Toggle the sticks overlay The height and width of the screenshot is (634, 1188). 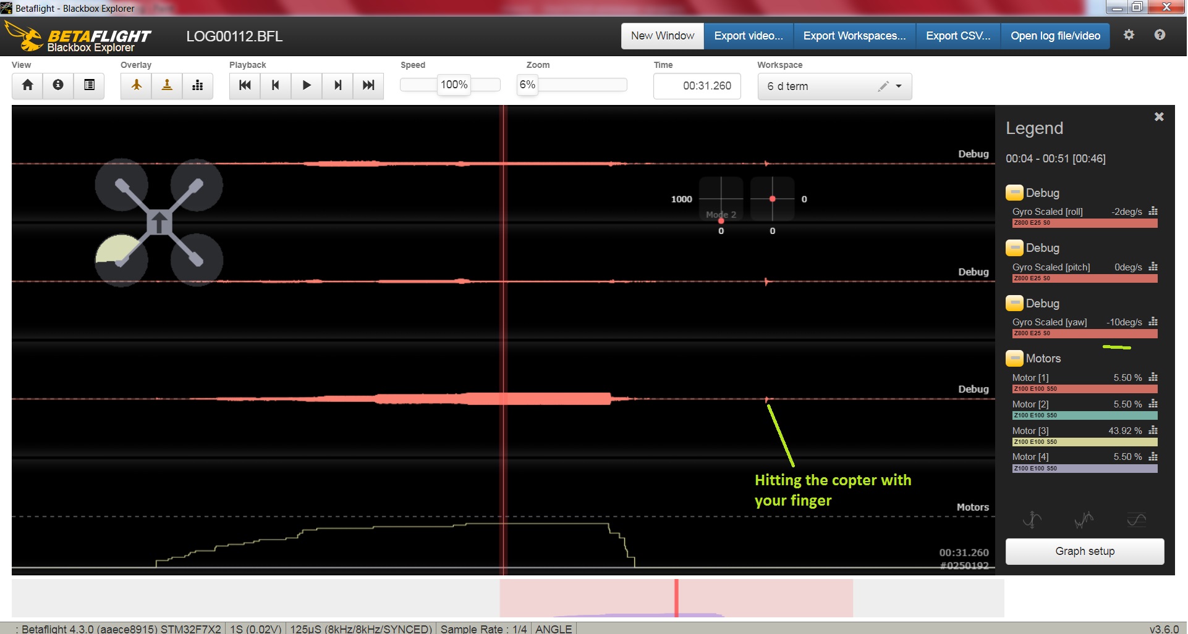click(x=167, y=86)
